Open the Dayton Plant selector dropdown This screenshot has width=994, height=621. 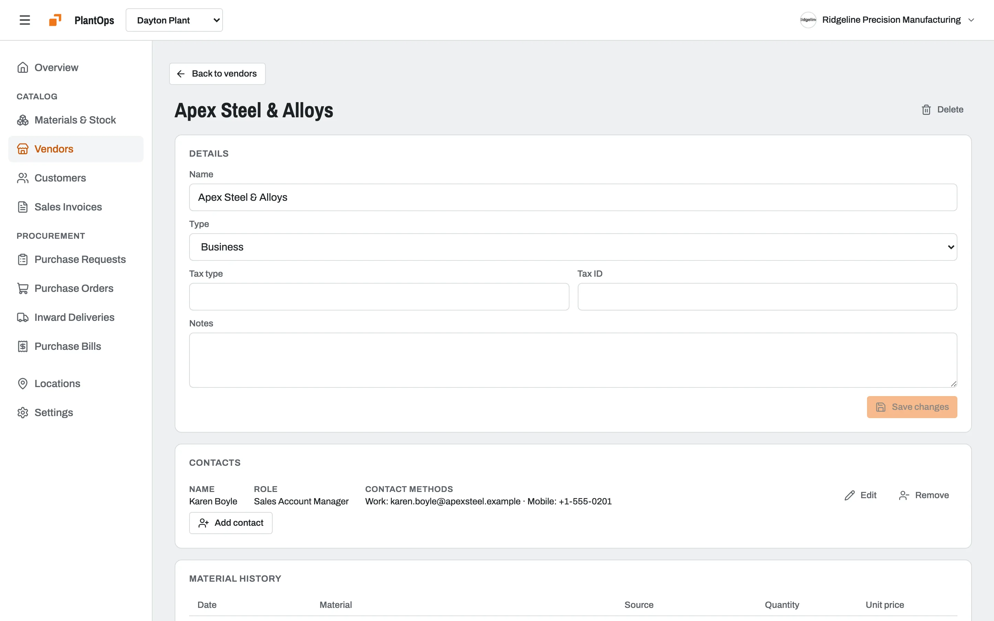pyautogui.click(x=174, y=20)
